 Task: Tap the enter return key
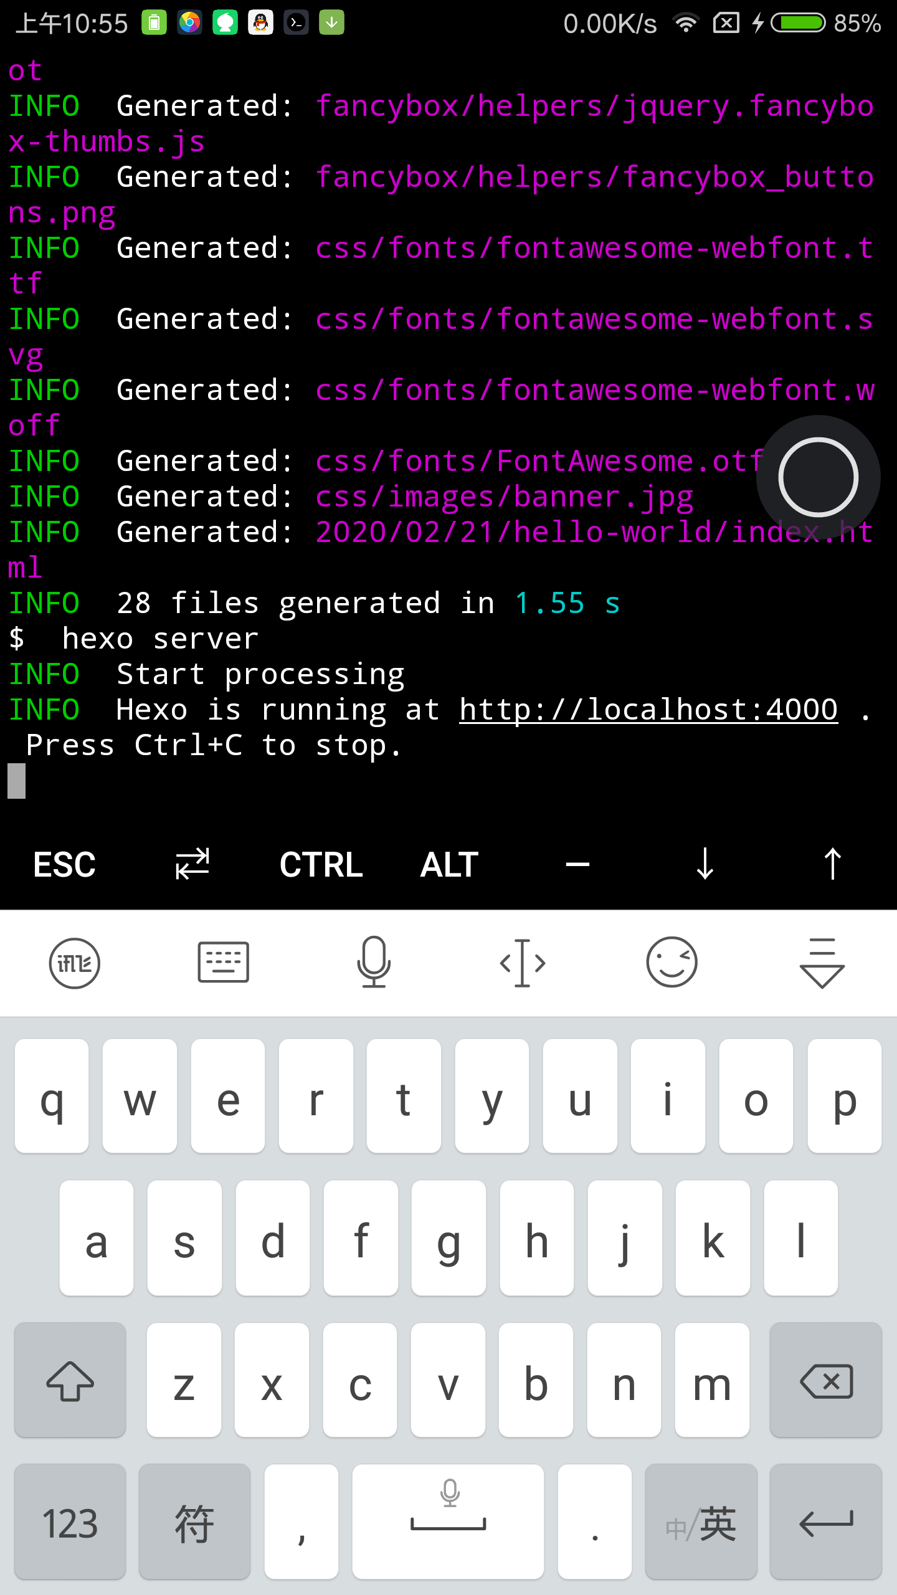click(826, 1522)
